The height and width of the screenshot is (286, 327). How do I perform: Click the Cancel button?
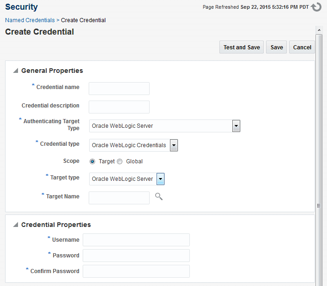pos(302,48)
